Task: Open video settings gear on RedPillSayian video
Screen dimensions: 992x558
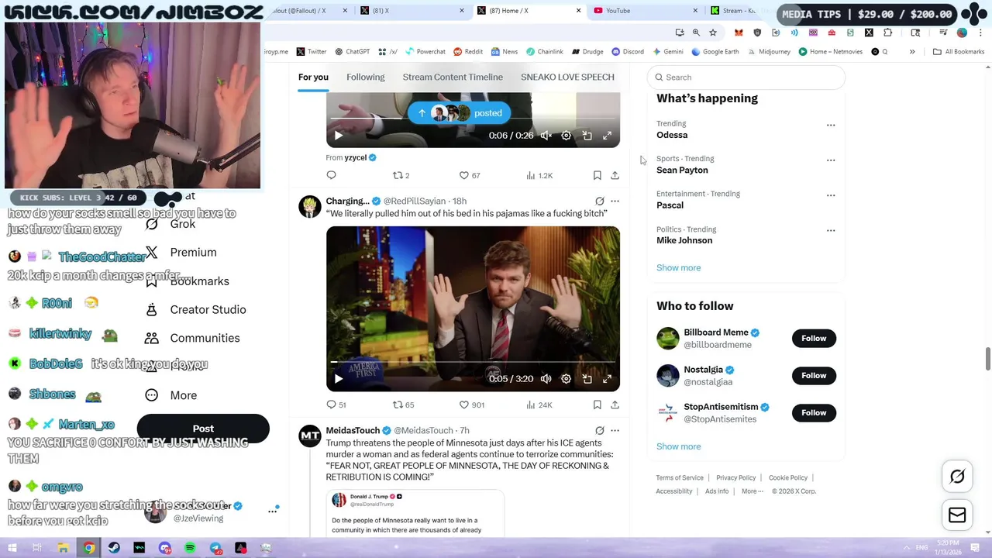Action: [567, 378]
